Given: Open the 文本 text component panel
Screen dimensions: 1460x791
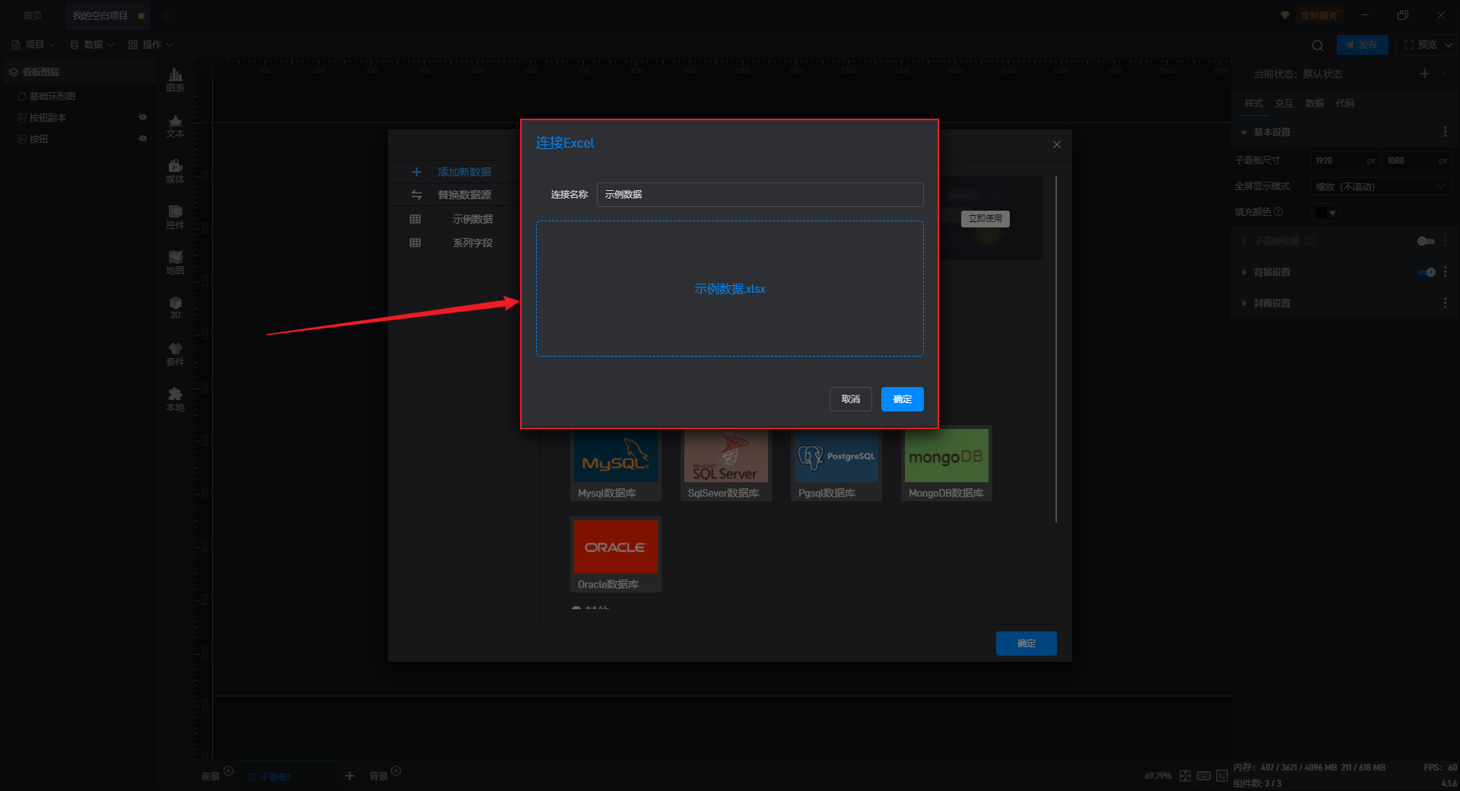Looking at the screenshot, I should 175,126.
